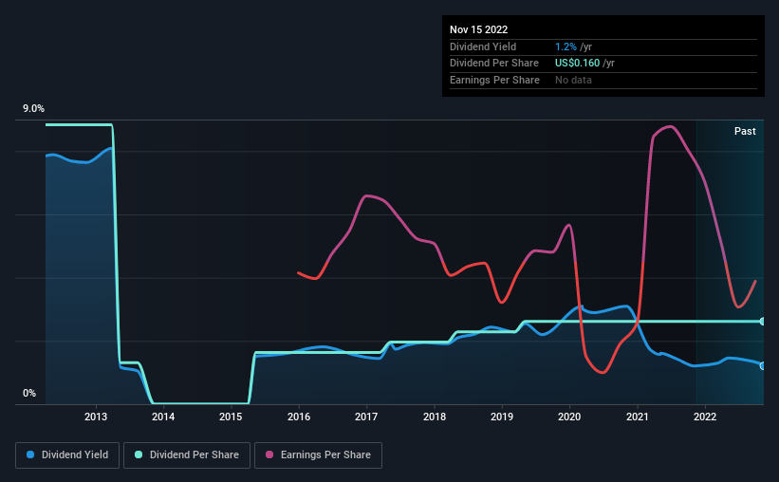Screen dimensions: 779x482
Task: Click the 9.0% y-axis label
Action: 33,108
